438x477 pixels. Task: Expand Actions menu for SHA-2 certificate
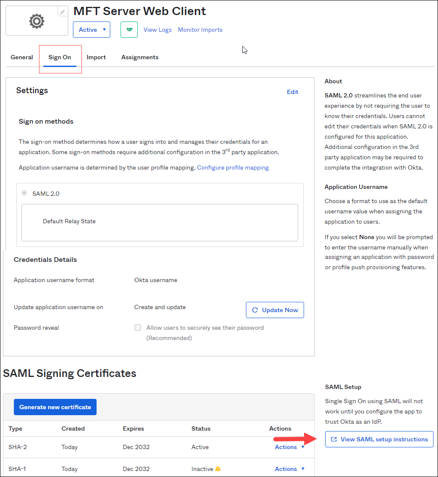290,447
